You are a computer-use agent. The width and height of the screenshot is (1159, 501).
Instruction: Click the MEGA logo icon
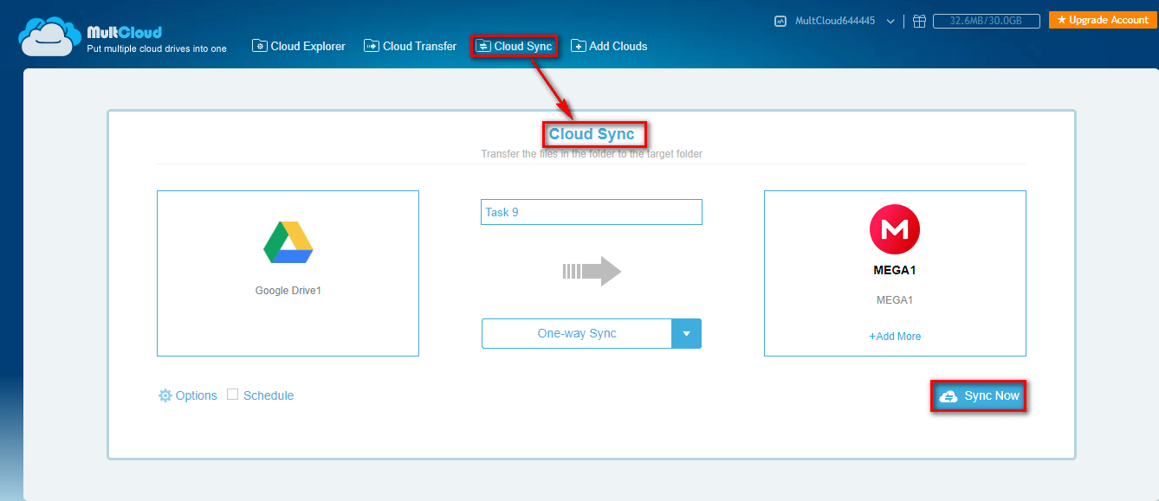[895, 229]
